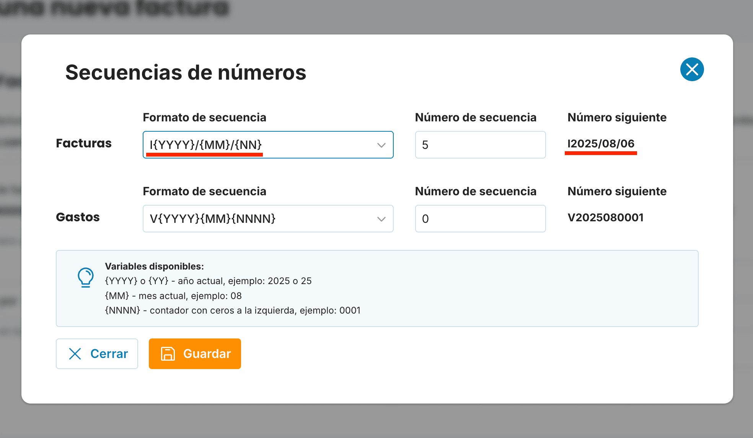The image size is (753, 438).
Task: Save sequences with the Guardar button
Action: 195,353
